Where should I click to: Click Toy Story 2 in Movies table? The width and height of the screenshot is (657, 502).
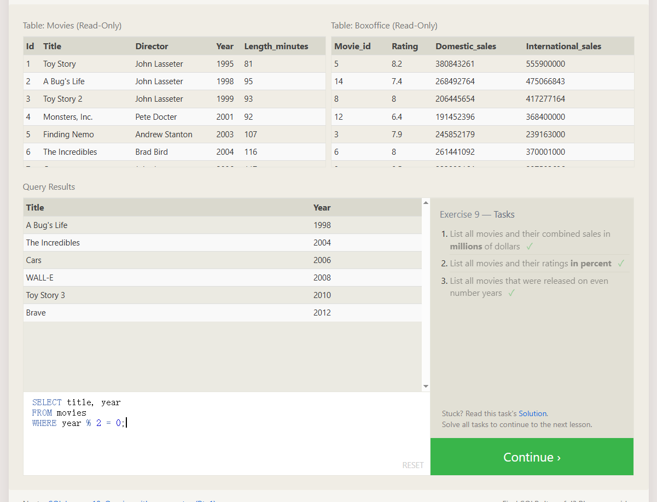click(63, 99)
